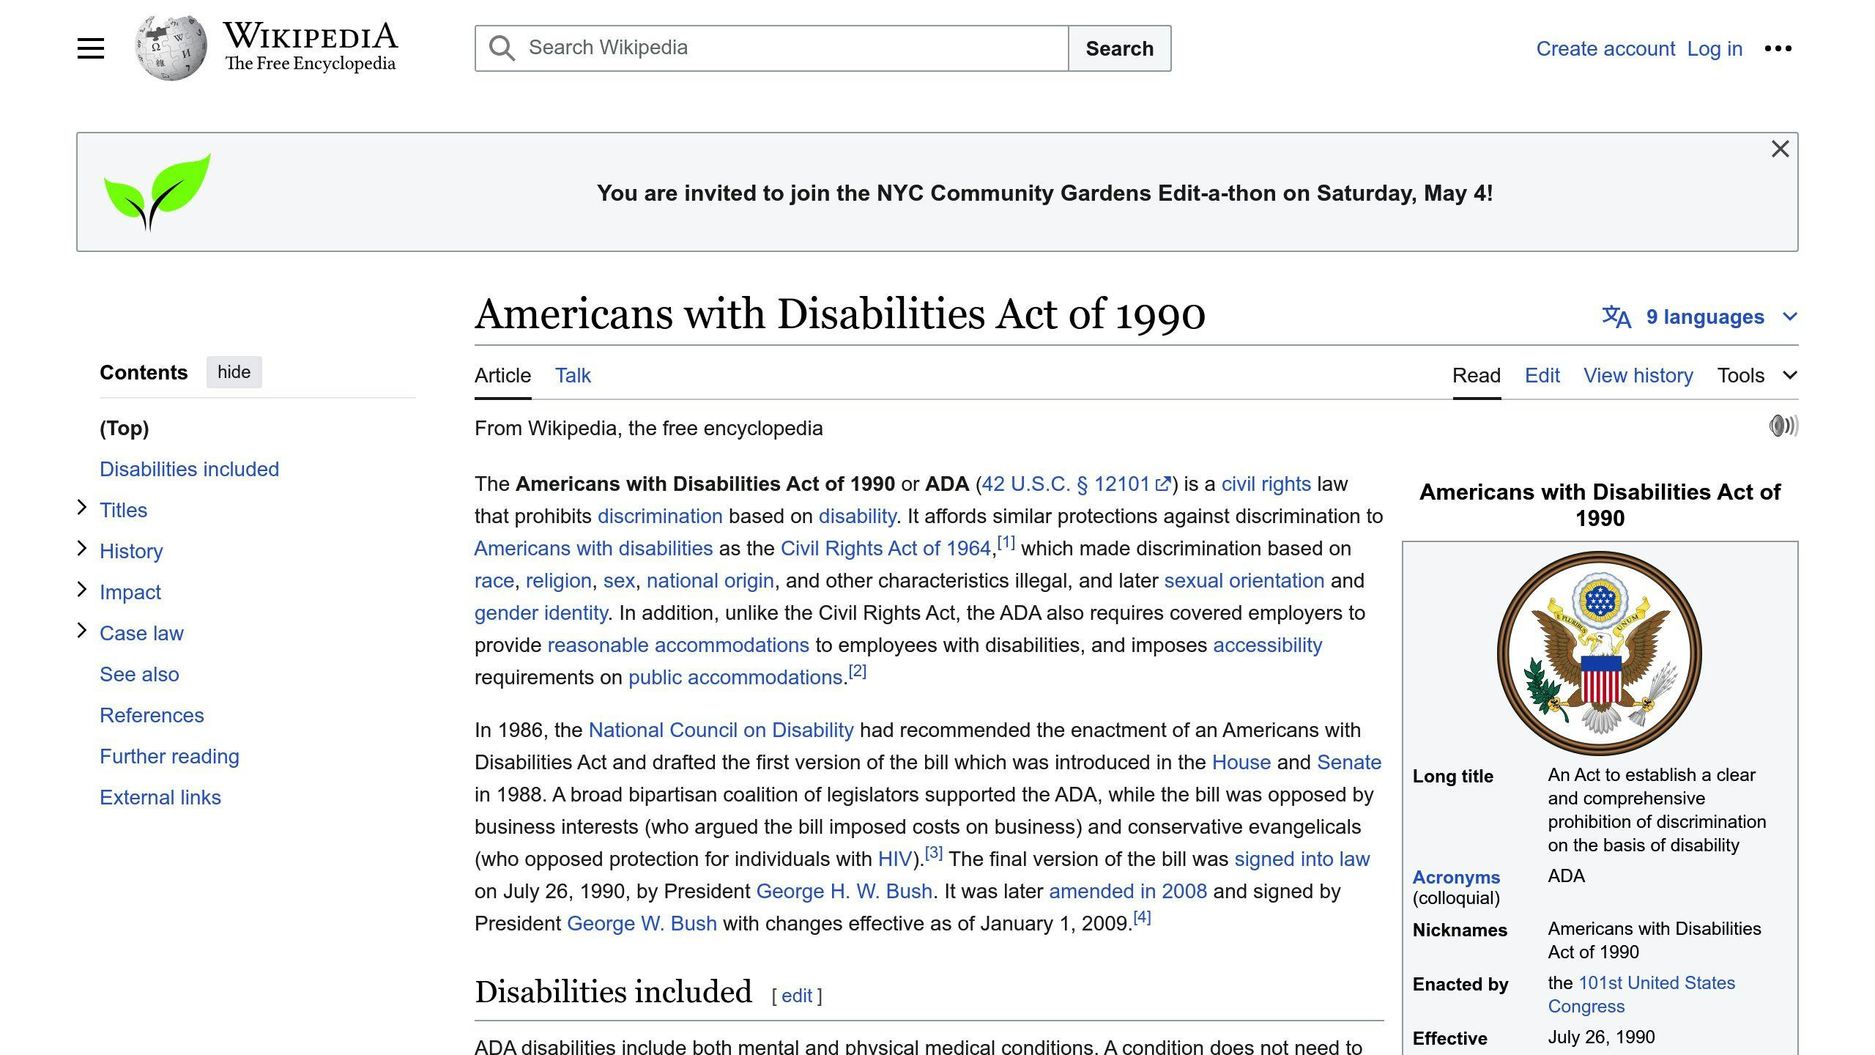Expand the History section in Contents
Screen dimensions: 1875x1055
click(x=81, y=547)
